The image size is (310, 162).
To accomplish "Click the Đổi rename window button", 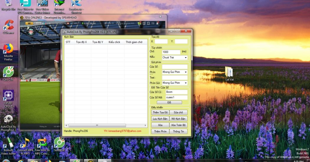I will [x=169, y=103].
